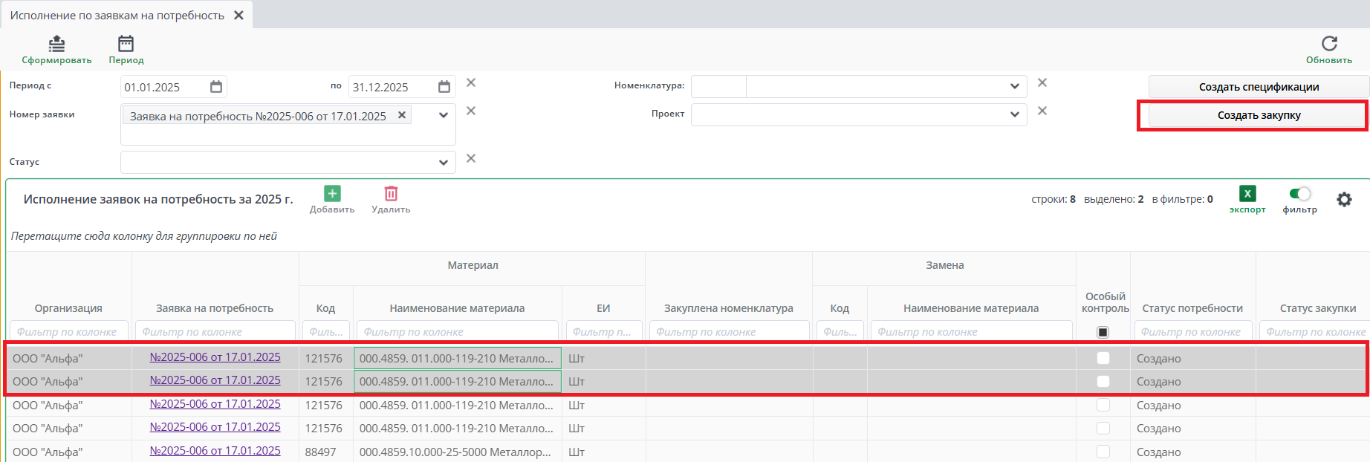Expand the Статус dropdown

coord(443,162)
